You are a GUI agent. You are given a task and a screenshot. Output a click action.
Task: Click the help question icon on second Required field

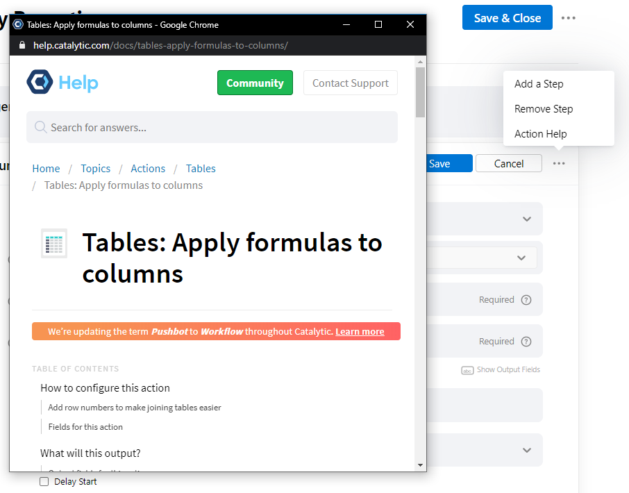pyautogui.click(x=526, y=342)
